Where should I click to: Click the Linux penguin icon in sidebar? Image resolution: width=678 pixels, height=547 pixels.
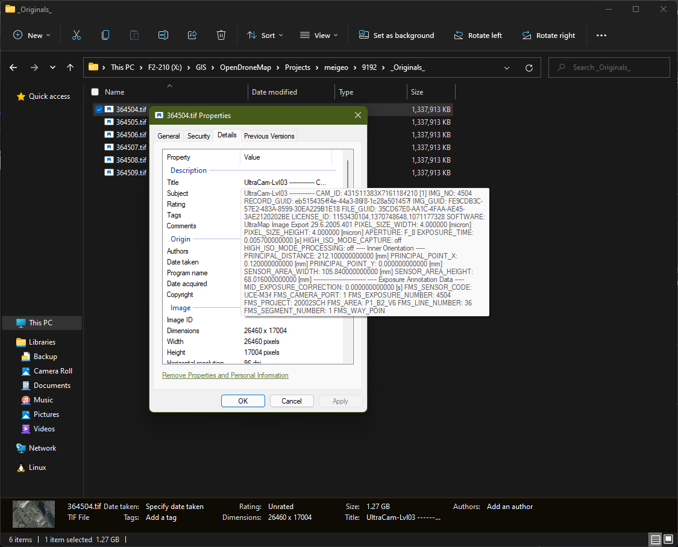(x=20, y=467)
